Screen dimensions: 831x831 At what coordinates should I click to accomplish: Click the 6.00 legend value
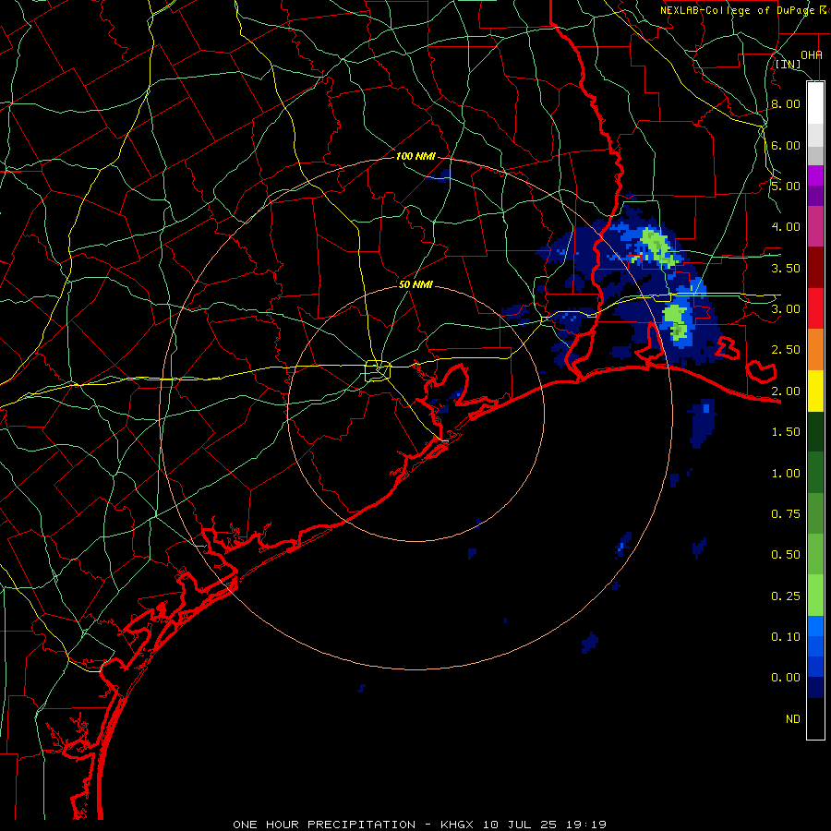click(786, 145)
